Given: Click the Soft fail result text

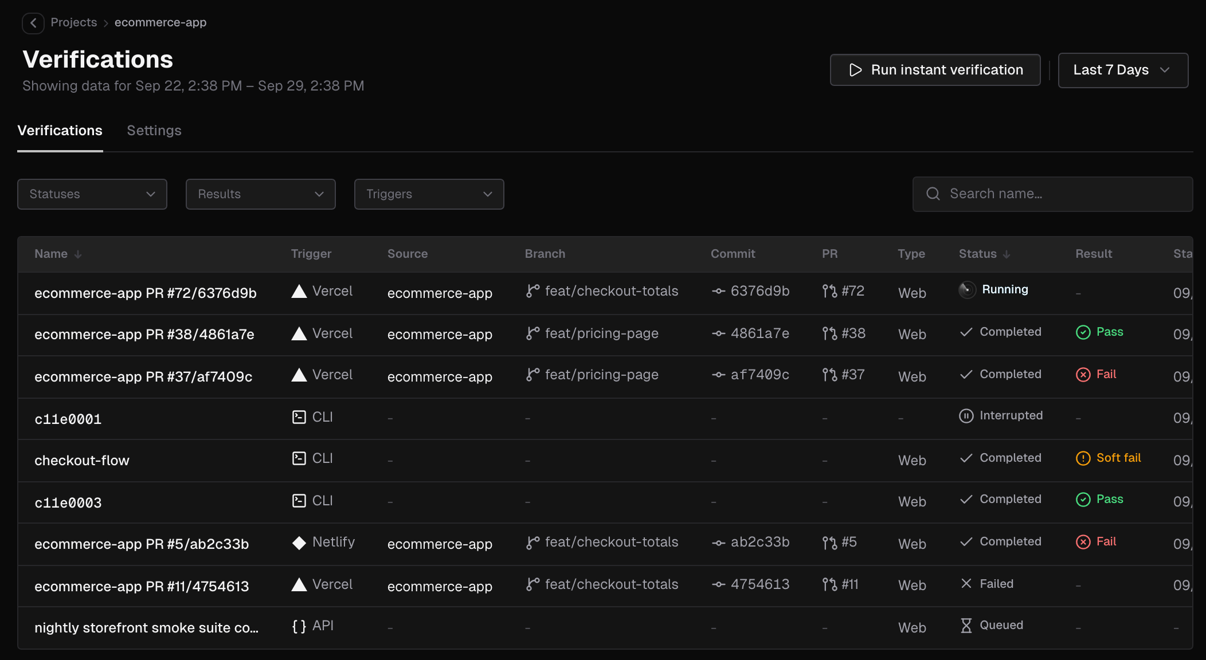Looking at the screenshot, I should pyautogui.click(x=1119, y=458).
